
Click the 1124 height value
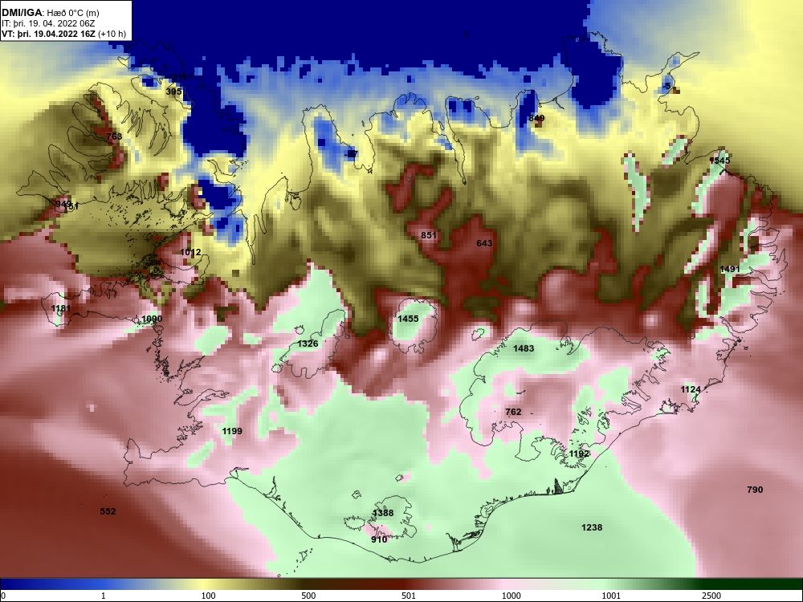pyautogui.click(x=691, y=389)
